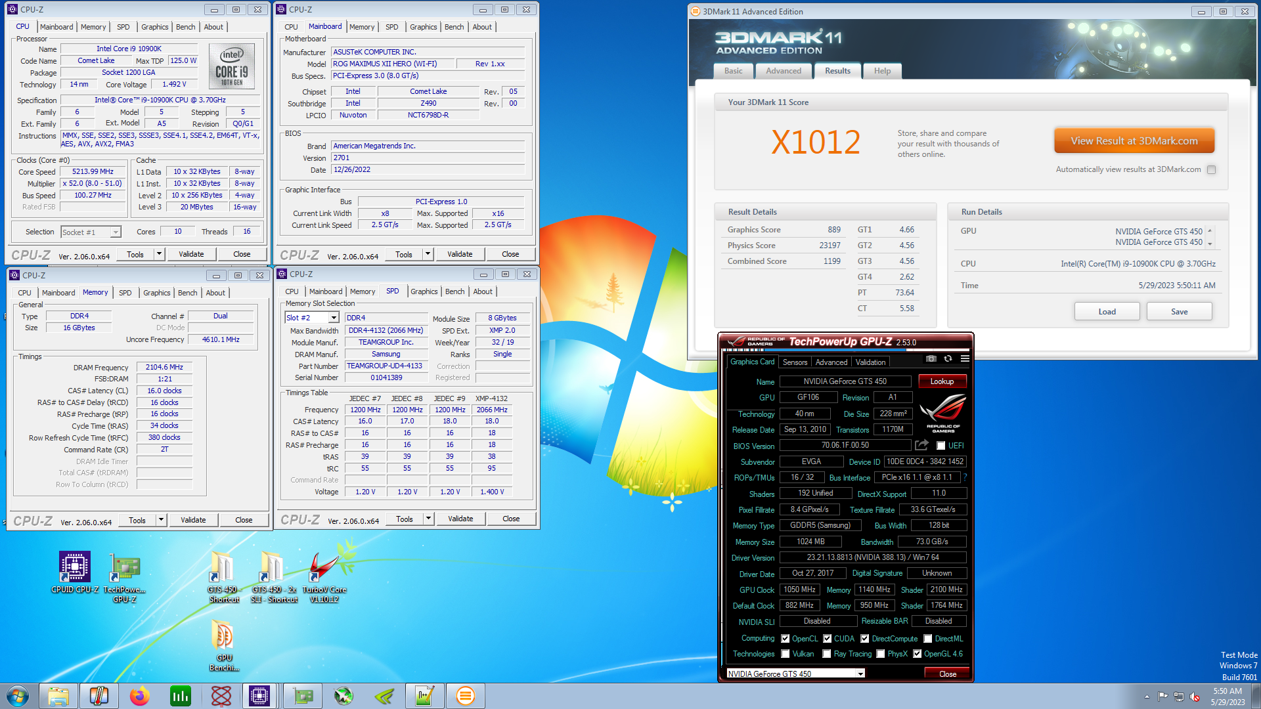Toggle UEFI checkbox in GPU-Z
Viewport: 1261px width, 709px height.
pos(940,446)
